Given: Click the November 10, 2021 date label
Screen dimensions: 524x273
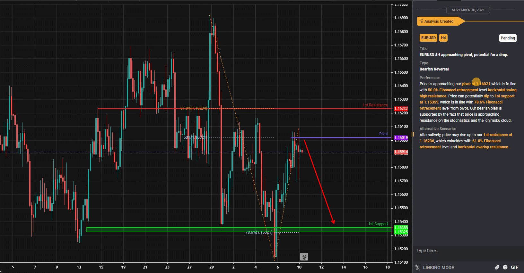Looking at the screenshot, I should [x=468, y=10].
